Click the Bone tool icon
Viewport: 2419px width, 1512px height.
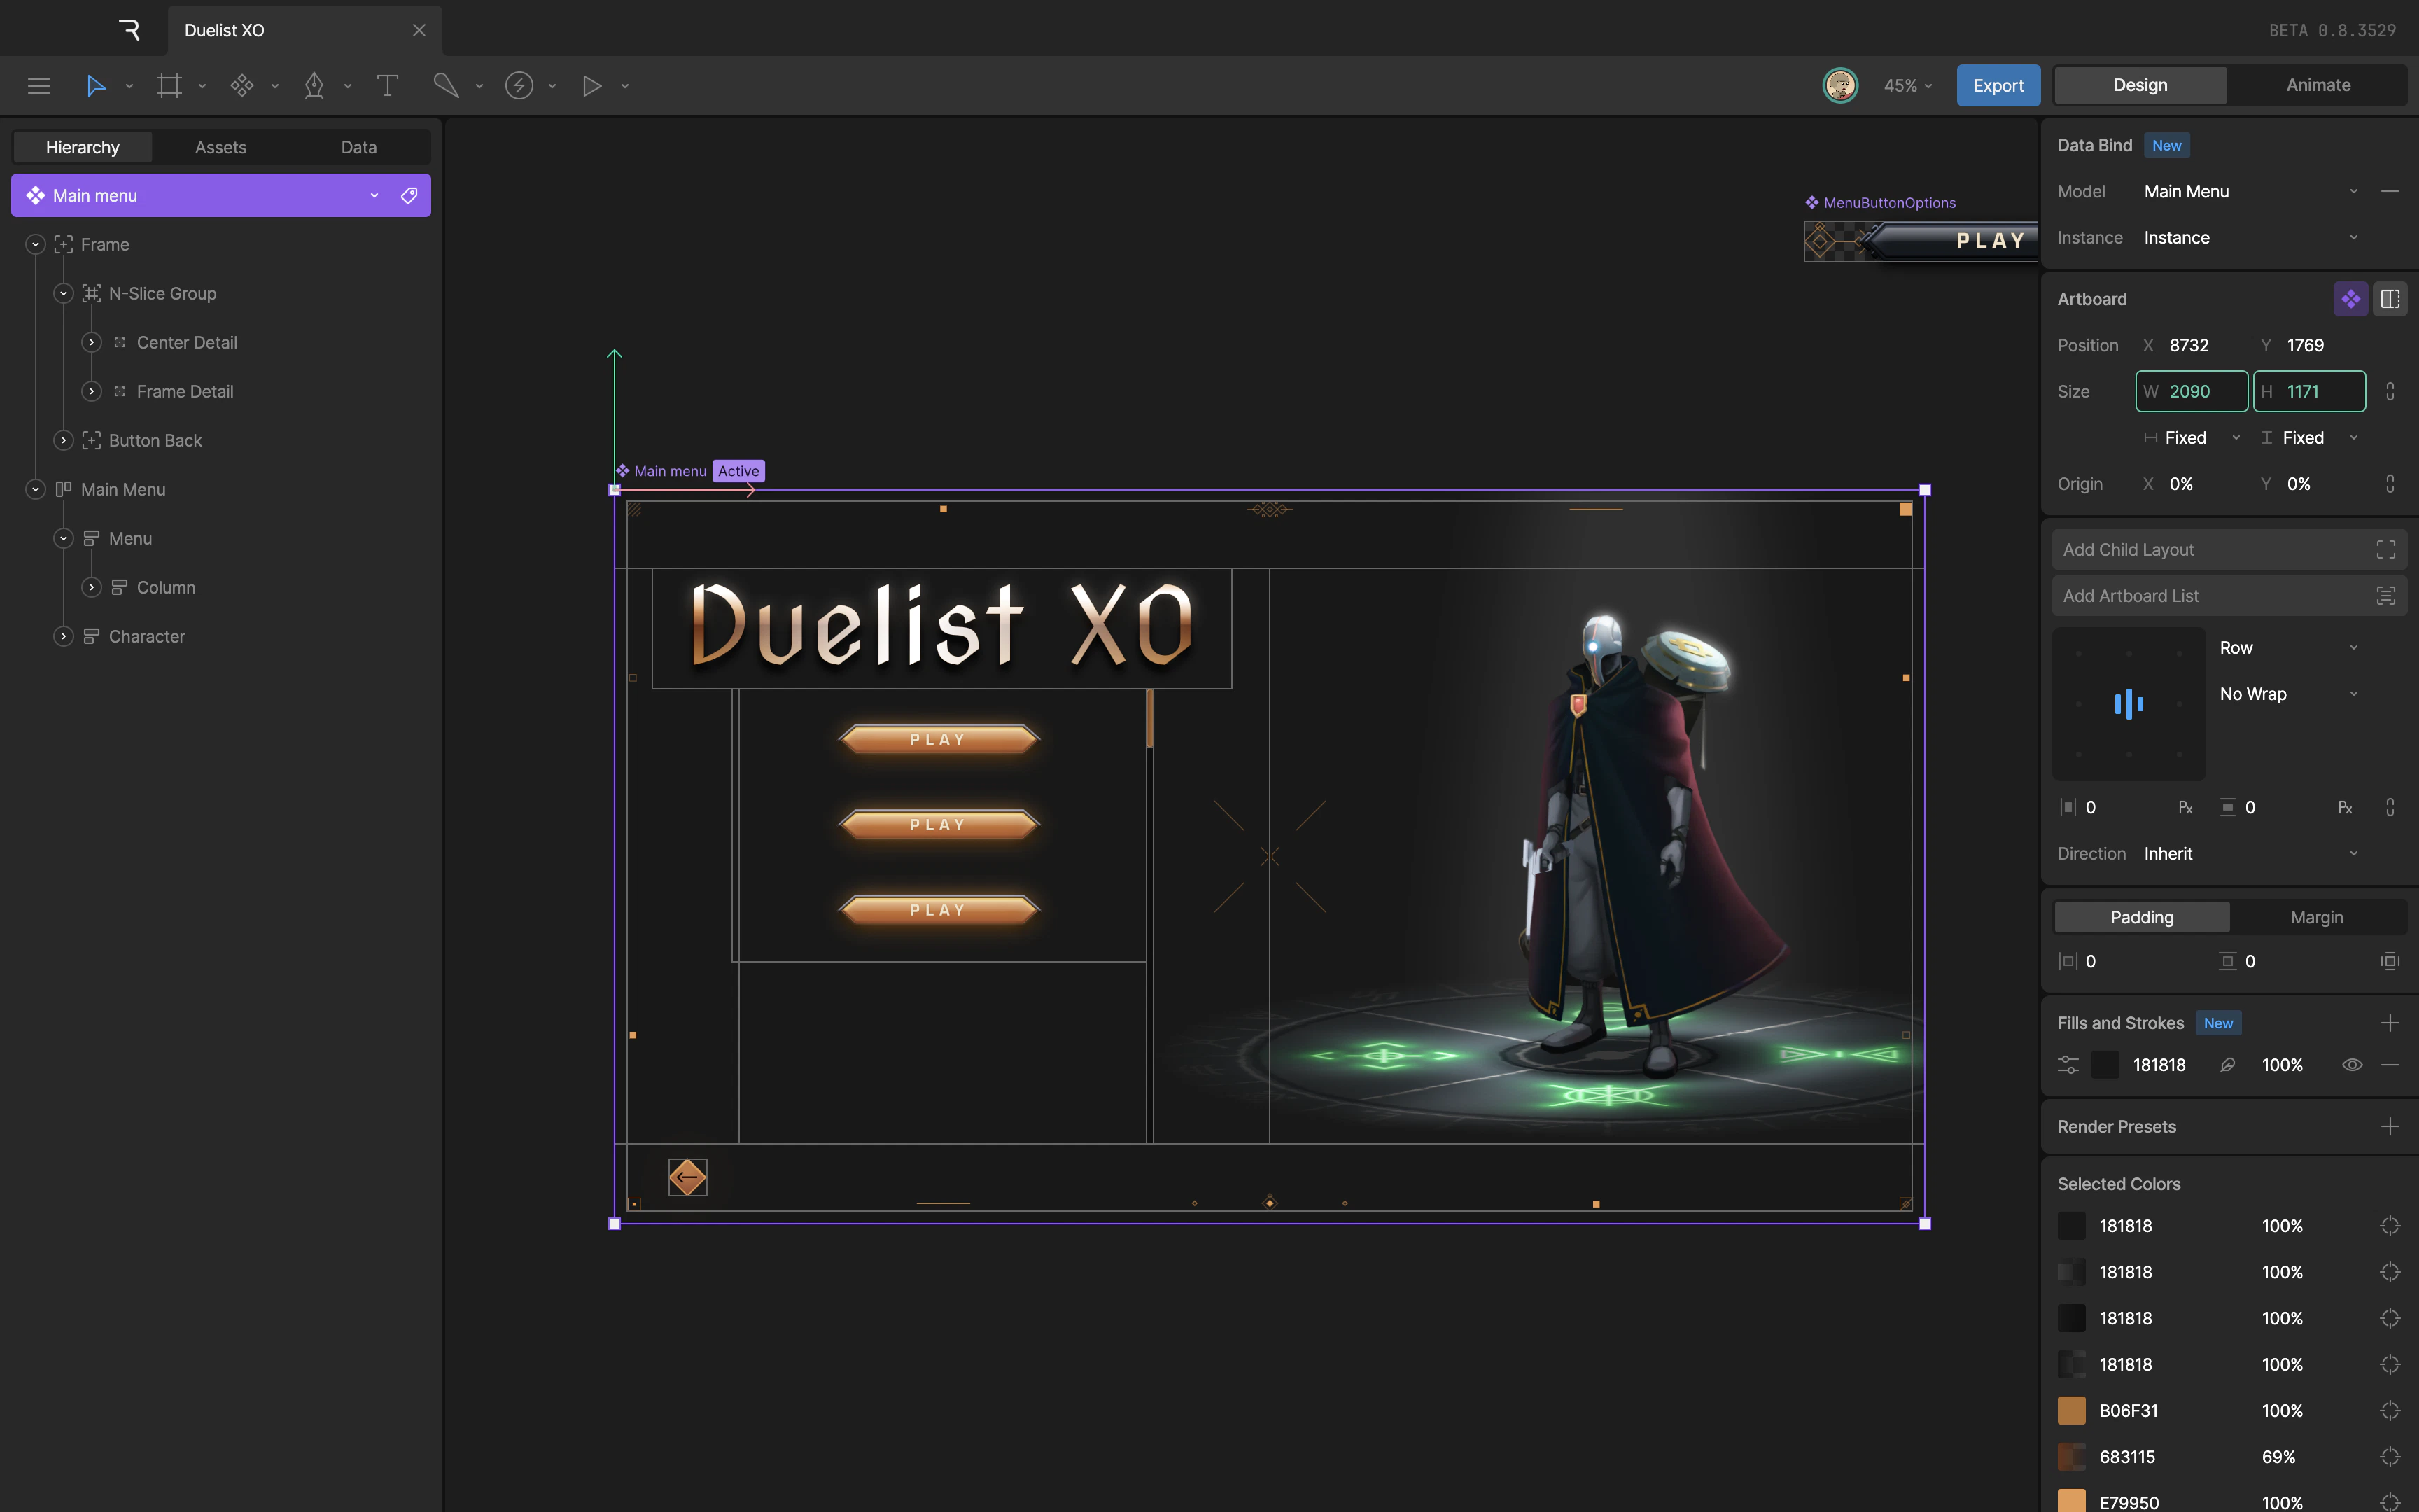(446, 86)
